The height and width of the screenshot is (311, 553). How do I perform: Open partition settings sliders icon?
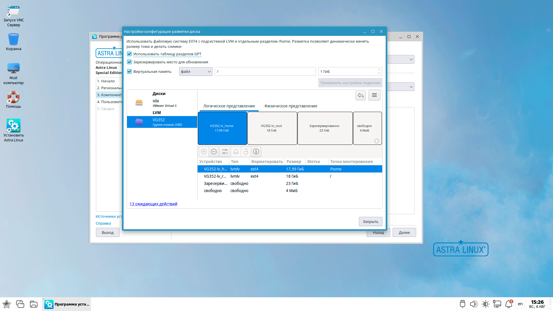click(225, 151)
